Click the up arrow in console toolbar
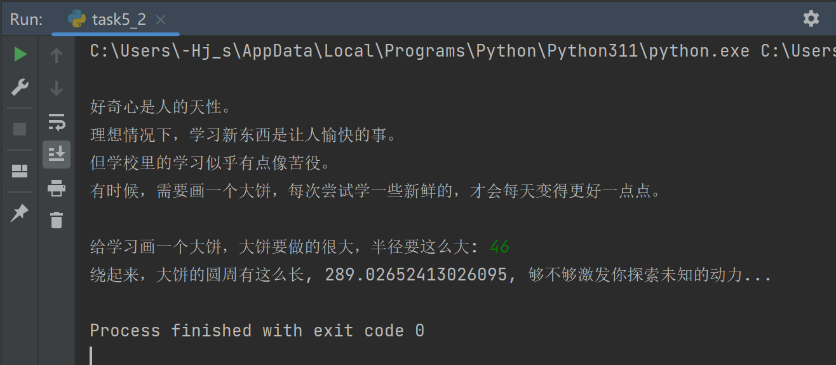This screenshot has width=836, height=365. pyautogui.click(x=57, y=56)
